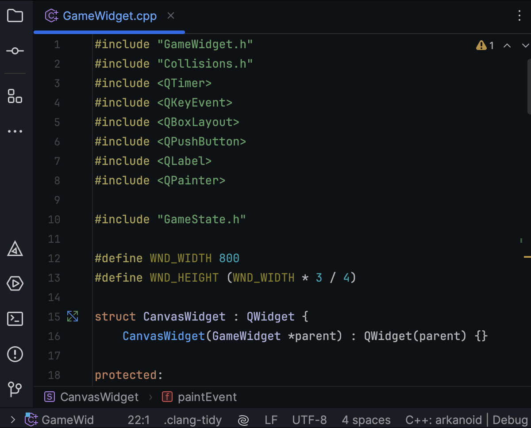Open the Commit tool window icon
Image resolution: width=531 pixels, height=428 pixels.
(15, 50)
